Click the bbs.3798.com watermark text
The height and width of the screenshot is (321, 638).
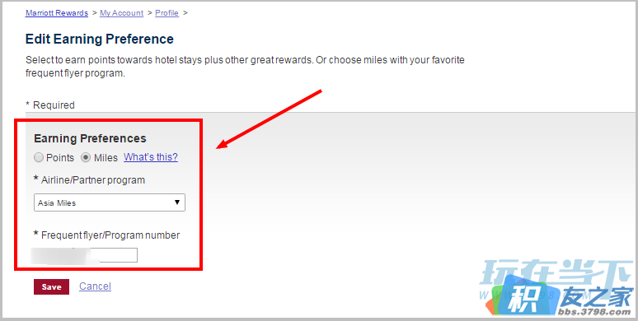pyautogui.click(x=595, y=312)
